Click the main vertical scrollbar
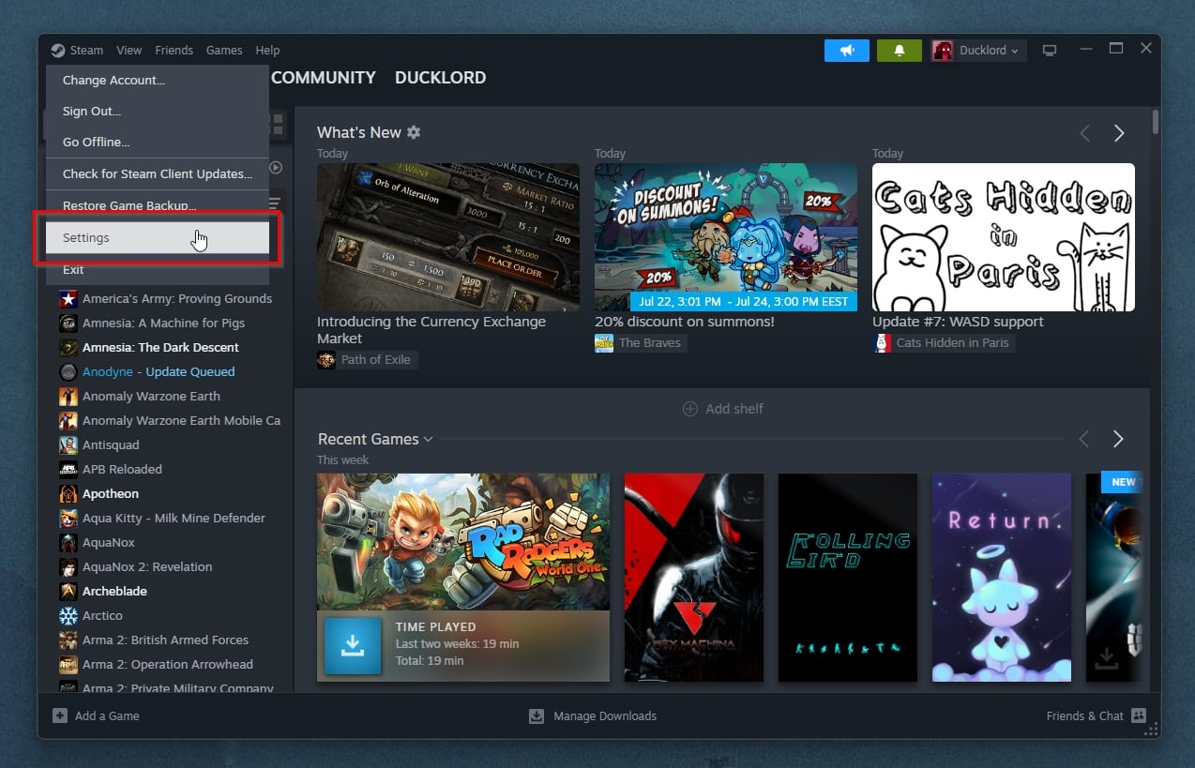 pyautogui.click(x=1155, y=122)
